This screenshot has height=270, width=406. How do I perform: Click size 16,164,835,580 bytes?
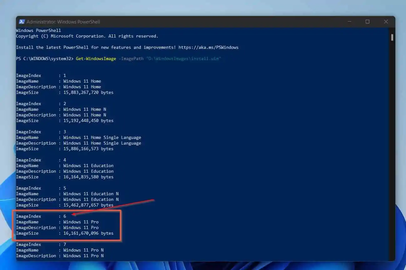point(88,177)
